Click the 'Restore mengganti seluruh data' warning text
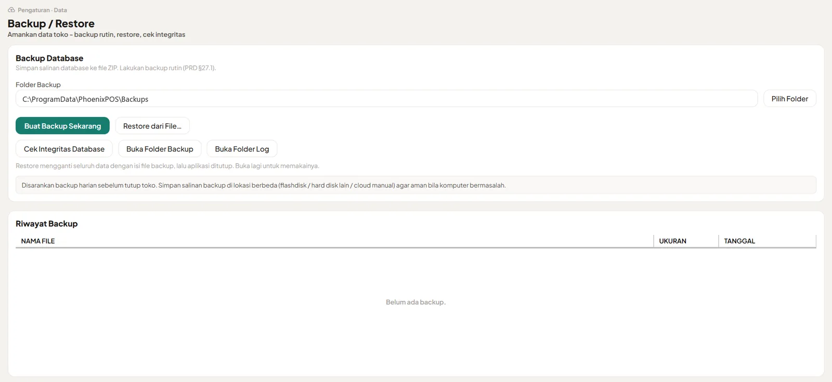832x382 pixels. pos(167,166)
